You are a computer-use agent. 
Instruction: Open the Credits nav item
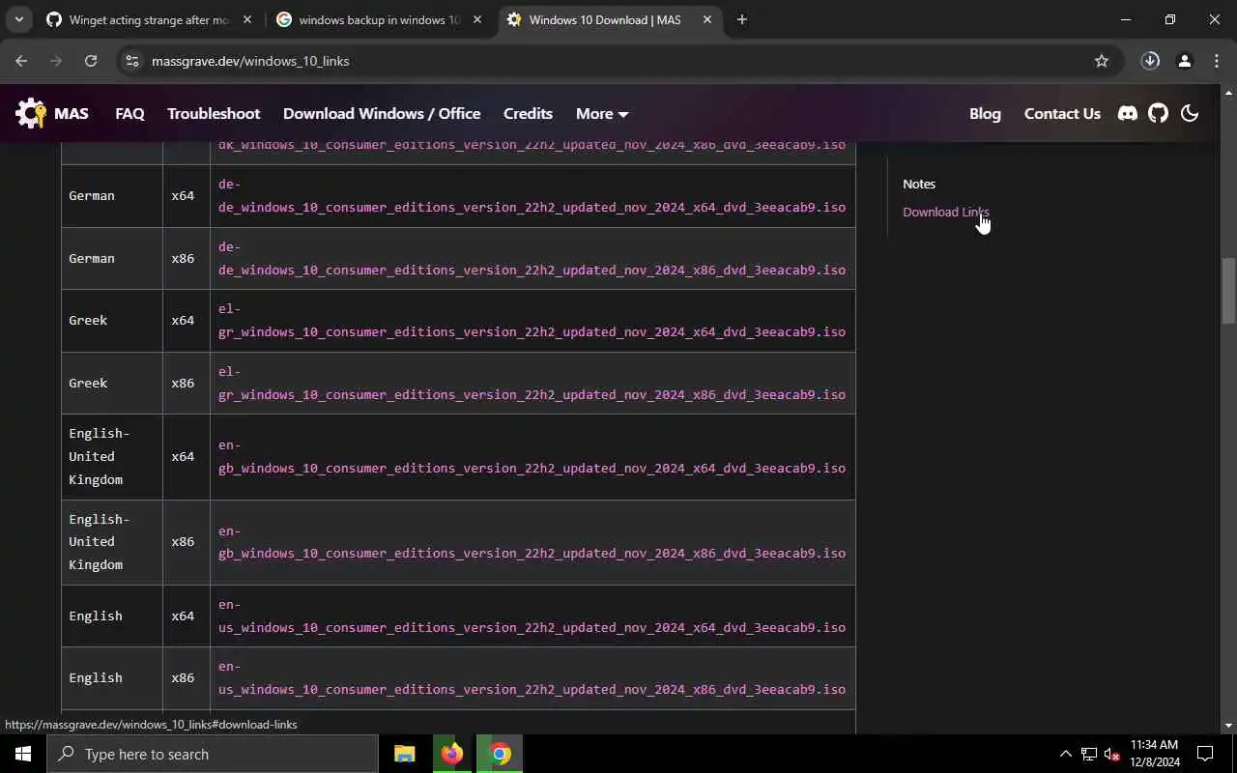click(x=528, y=113)
